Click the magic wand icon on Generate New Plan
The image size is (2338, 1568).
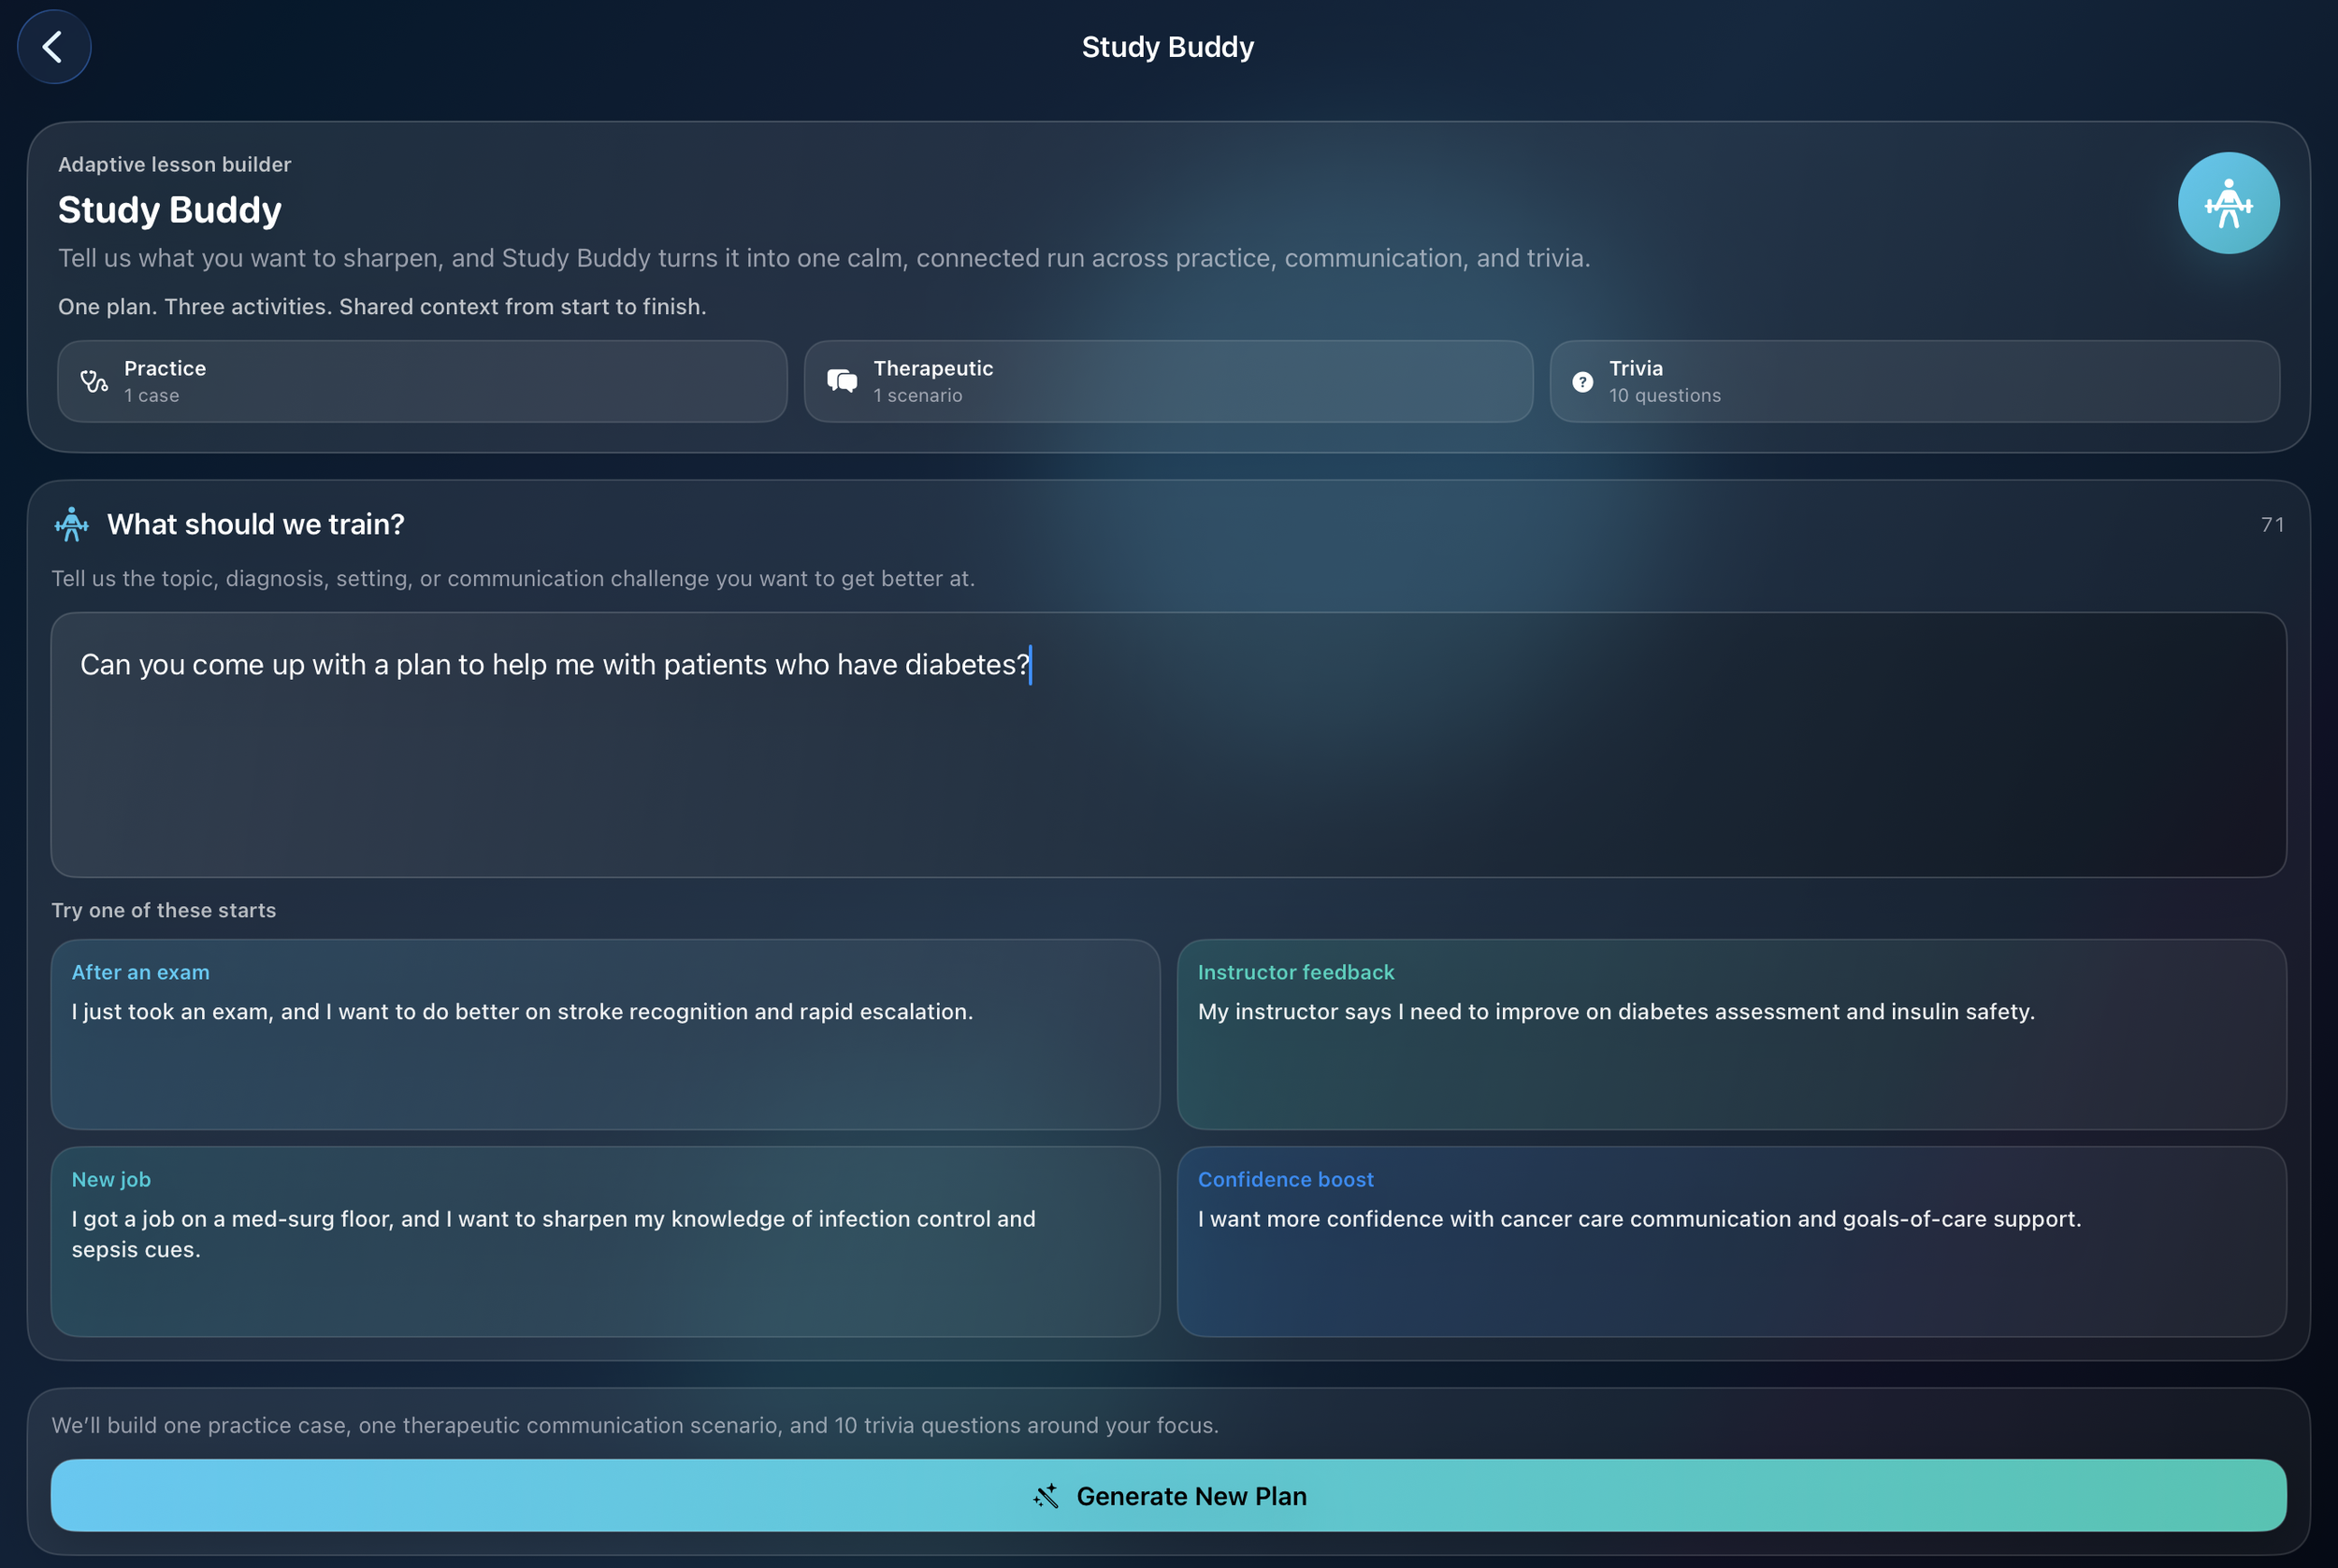coord(1046,1495)
